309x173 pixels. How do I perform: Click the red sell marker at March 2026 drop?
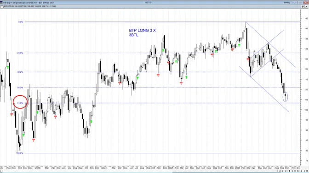(x=248, y=59)
